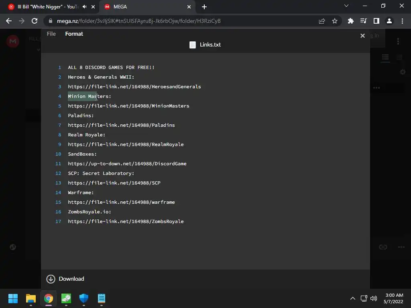Open the Windows Start menu
411x308 pixels.
(x=13, y=298)
